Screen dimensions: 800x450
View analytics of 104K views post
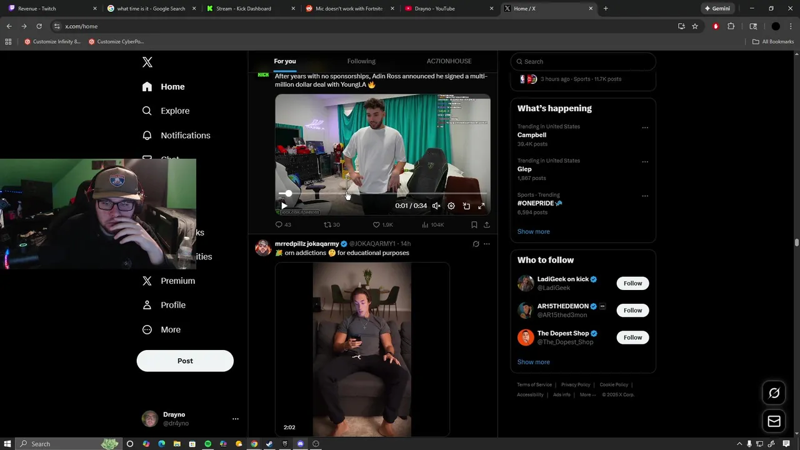432,224
